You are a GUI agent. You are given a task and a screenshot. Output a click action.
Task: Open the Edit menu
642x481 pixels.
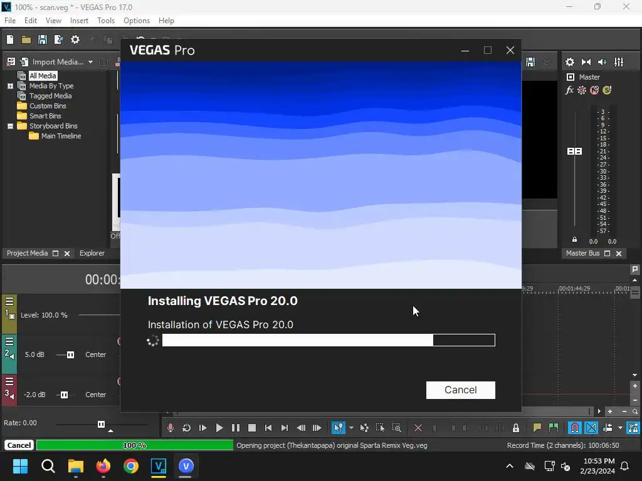31,21
